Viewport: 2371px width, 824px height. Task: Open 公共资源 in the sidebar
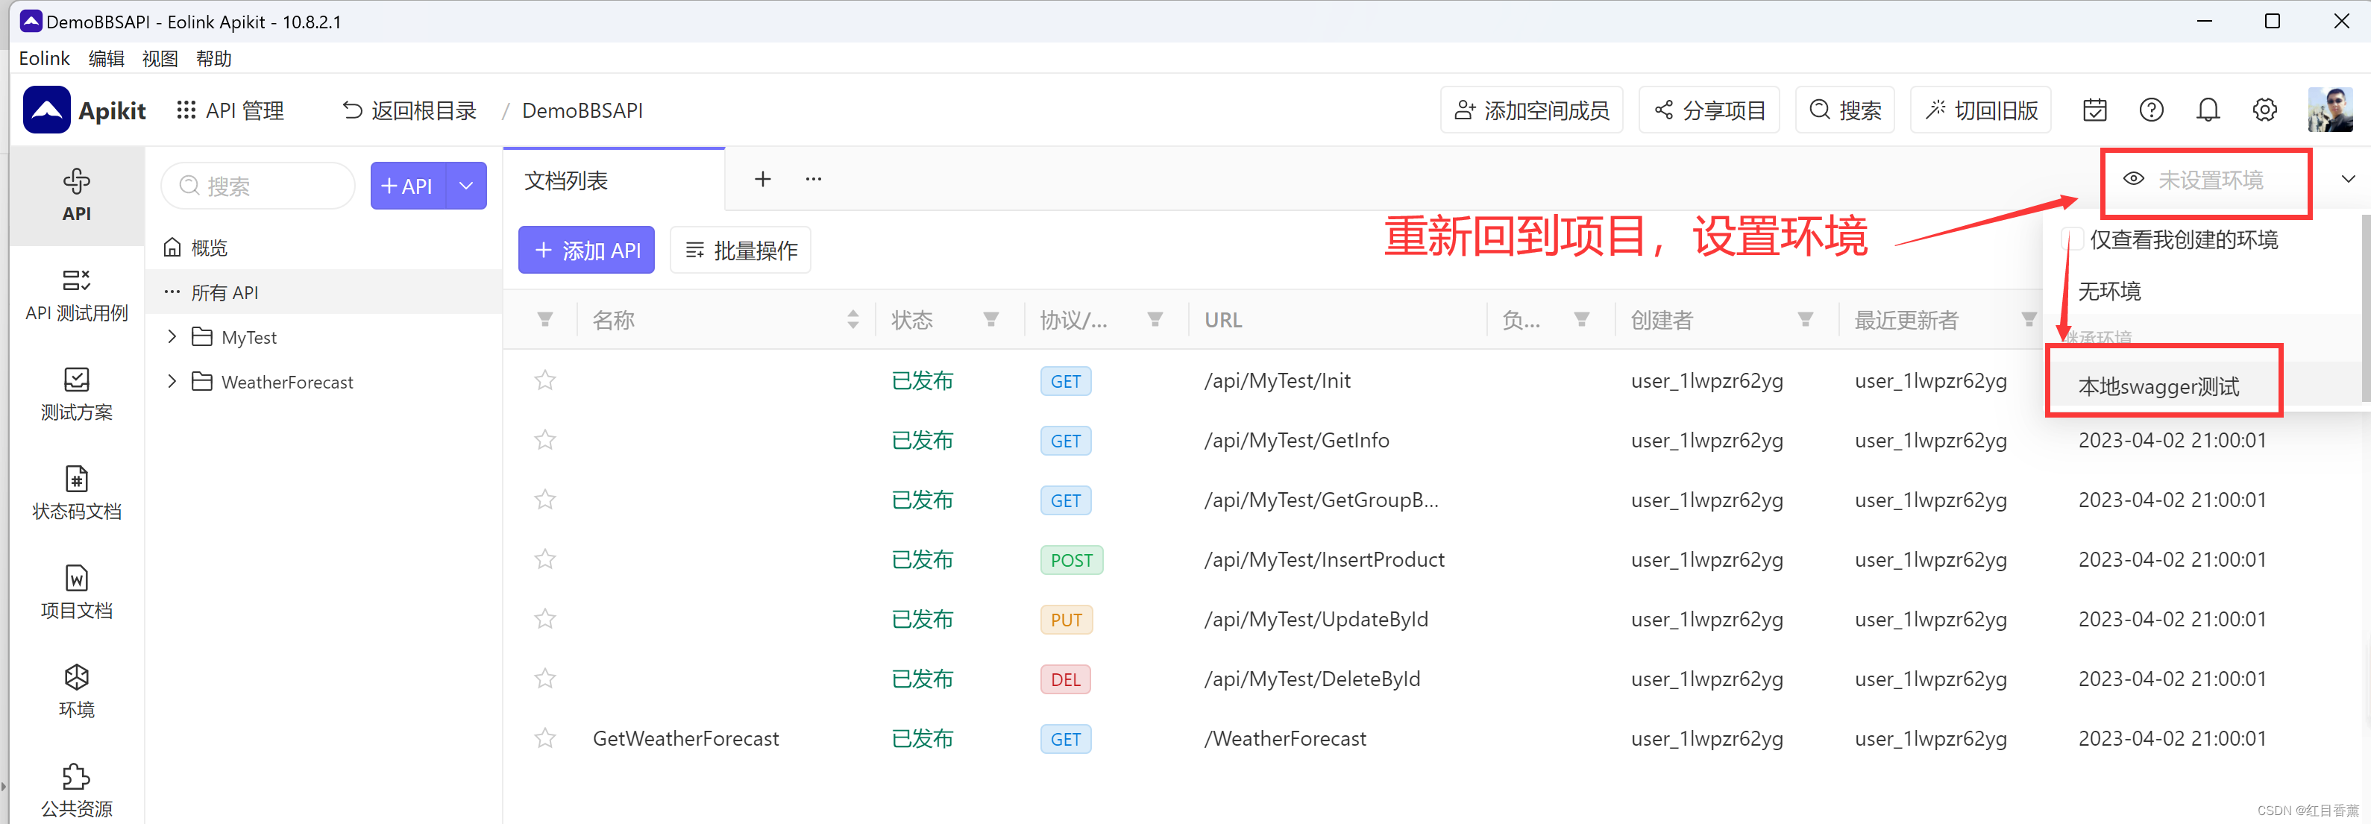click(76, 788)
